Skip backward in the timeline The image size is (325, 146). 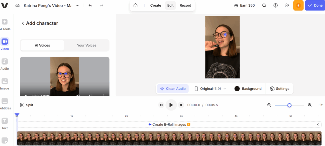pyautogui.click(x=161, y=105)
